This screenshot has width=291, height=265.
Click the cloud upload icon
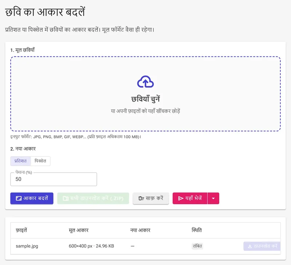145,82
